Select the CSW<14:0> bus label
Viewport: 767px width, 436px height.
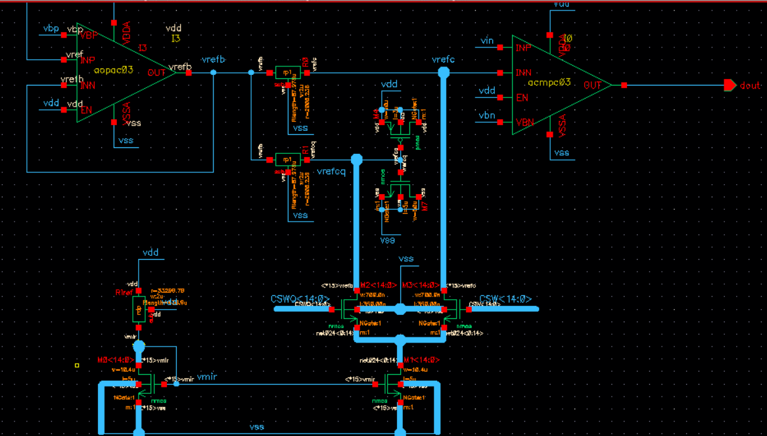pos(505,299)
